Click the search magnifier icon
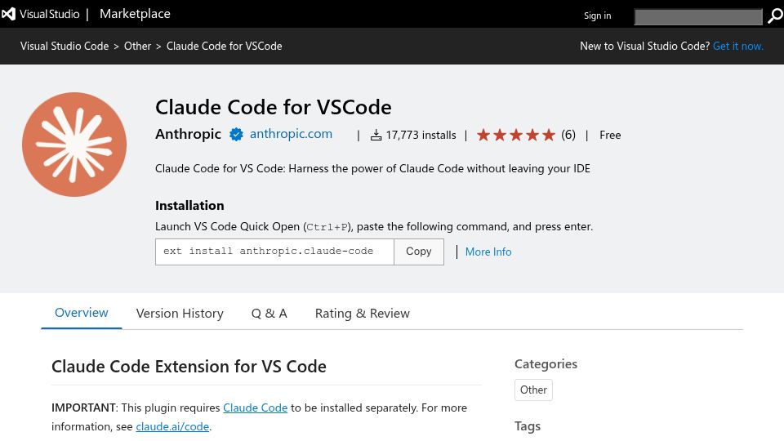This screenshot has width=784, height=441. pyautogui.click(x=775, y=16)
